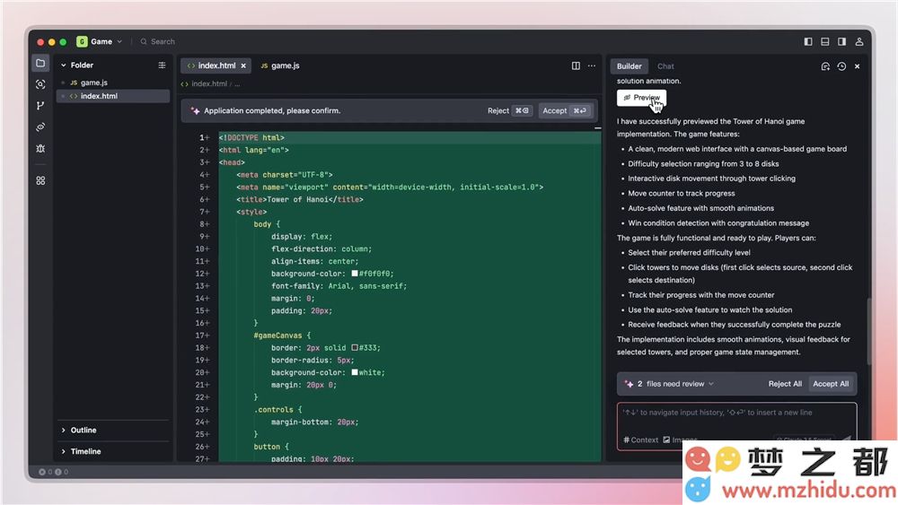Switch to the index.html editor tab

tap(216, 65)
